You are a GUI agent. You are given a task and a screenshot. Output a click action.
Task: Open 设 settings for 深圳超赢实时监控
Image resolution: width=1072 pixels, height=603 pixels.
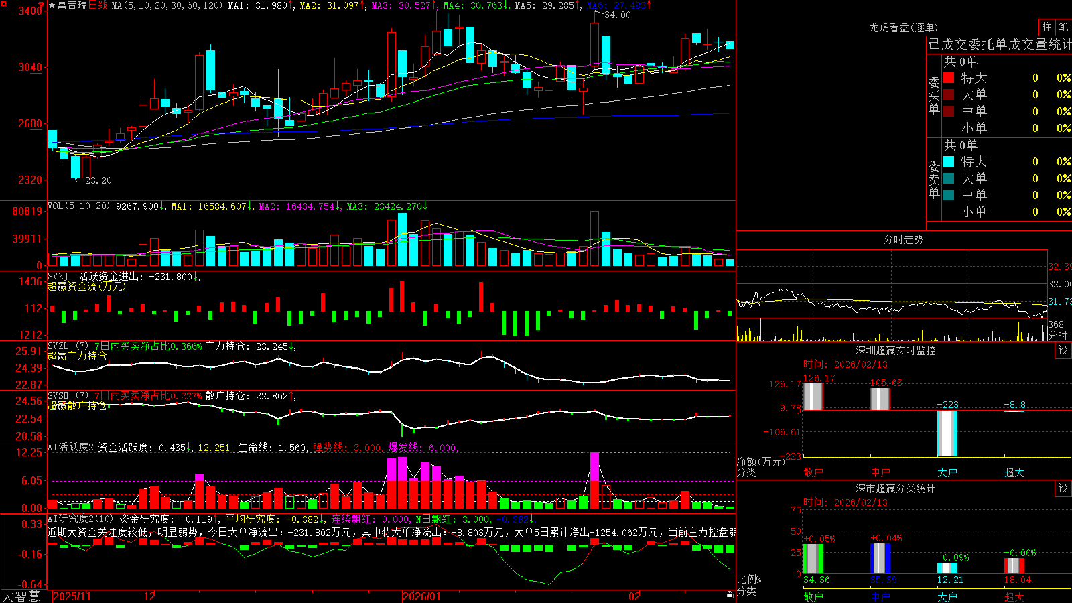[1063, 350]
